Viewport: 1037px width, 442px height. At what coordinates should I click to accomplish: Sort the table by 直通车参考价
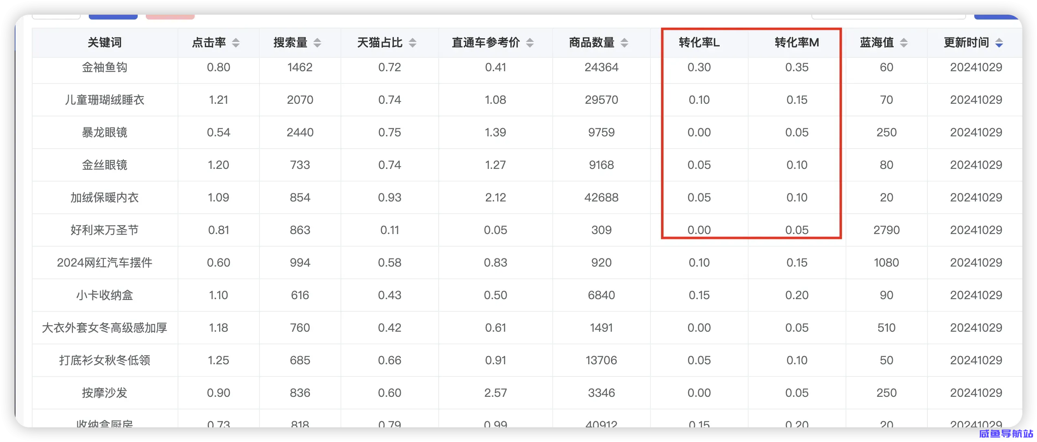tap(530, 42)
